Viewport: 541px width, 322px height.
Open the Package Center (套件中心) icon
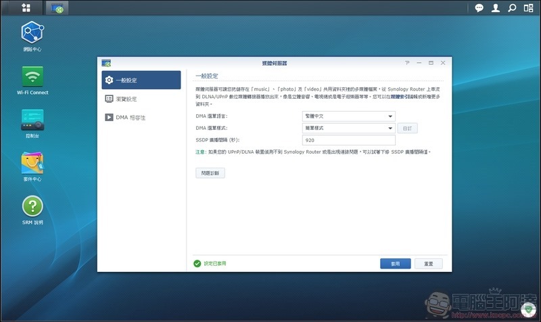32,163
